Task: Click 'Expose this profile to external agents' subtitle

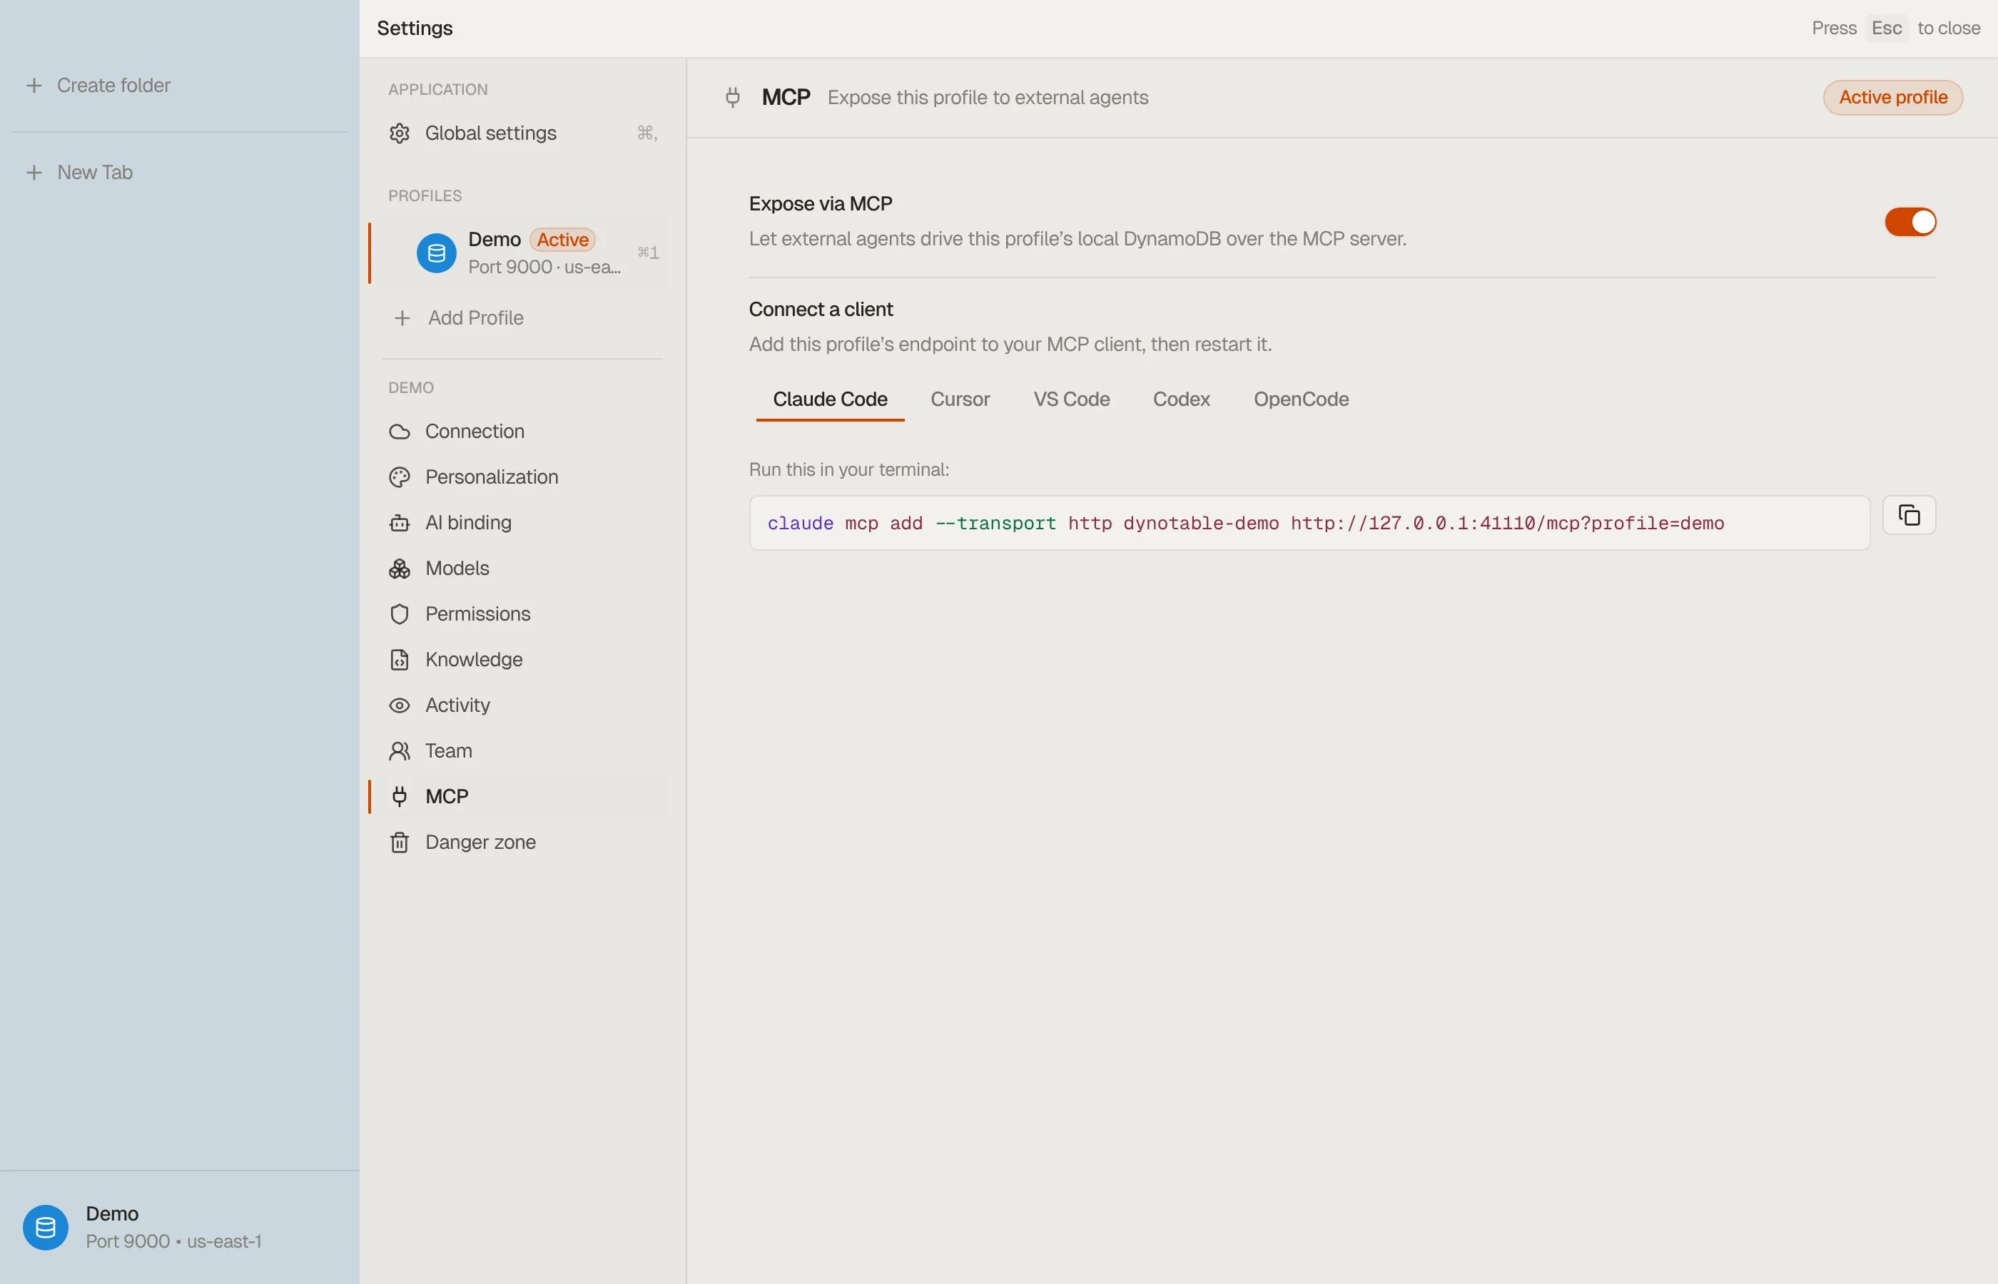Action: point(988,98)
